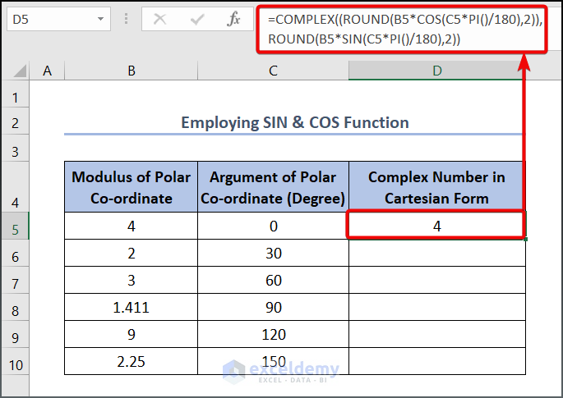This screenshot has width=563, height=398.
Task: Click 'Complex Number in Cartesian Form' header cell
Action: [437, 187]
